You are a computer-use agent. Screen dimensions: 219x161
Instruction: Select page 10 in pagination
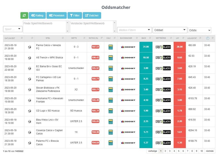click(x=201, y=151)
